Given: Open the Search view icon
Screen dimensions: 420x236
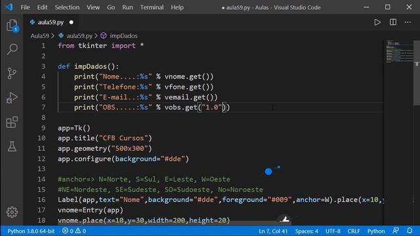Looking at the screenshot, I should point(12,49).
